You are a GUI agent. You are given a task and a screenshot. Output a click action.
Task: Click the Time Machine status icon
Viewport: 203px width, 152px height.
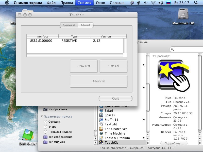pos(139,3)
